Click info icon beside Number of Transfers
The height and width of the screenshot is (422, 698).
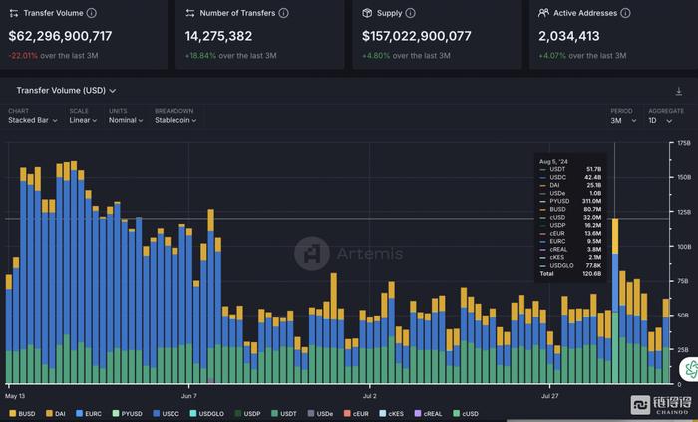(x=284, y=14)
